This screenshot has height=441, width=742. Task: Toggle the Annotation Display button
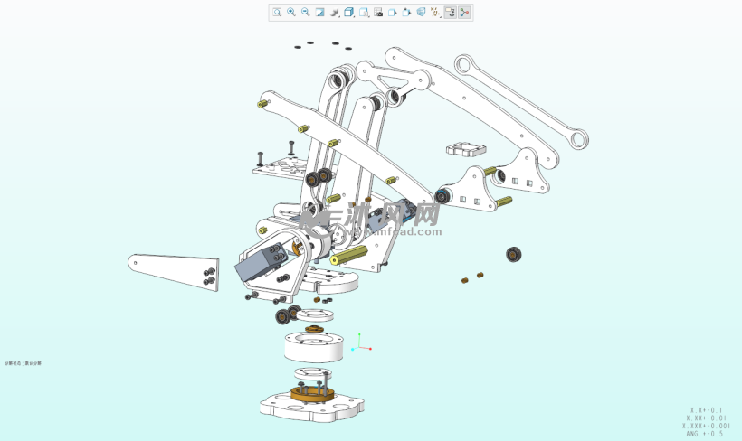pyautogui.click(x=450, y=13)
